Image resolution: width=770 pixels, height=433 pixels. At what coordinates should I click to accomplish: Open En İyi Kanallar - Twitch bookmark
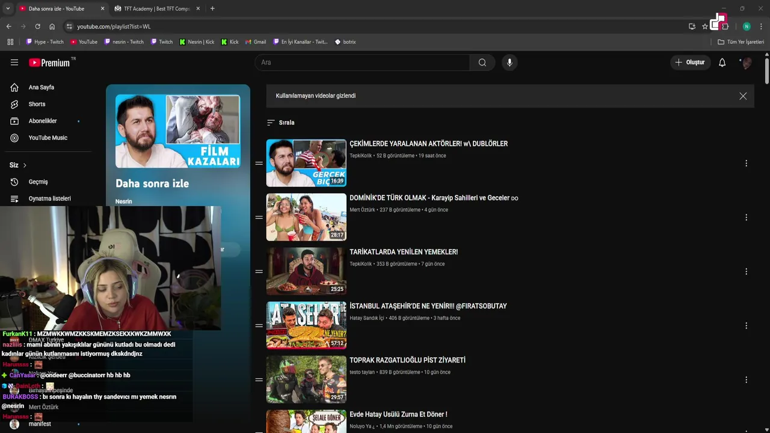pyautogui.click(x=300, y=42)
